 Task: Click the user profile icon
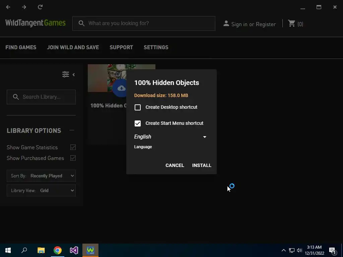pos(226,23)
